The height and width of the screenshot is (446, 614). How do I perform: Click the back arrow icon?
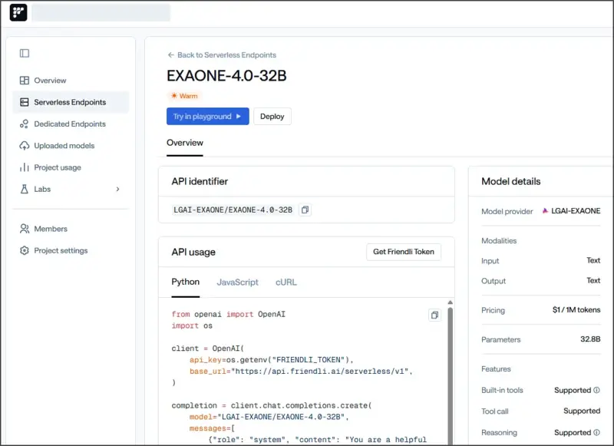point(170,55)
